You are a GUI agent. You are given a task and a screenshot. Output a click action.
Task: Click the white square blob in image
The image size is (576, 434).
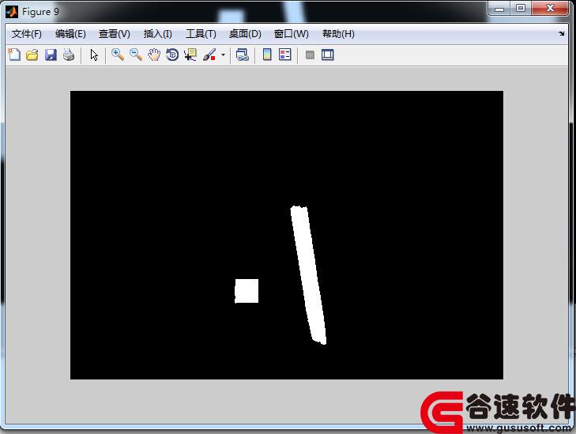pyautogui.click(x=247, y=291)
